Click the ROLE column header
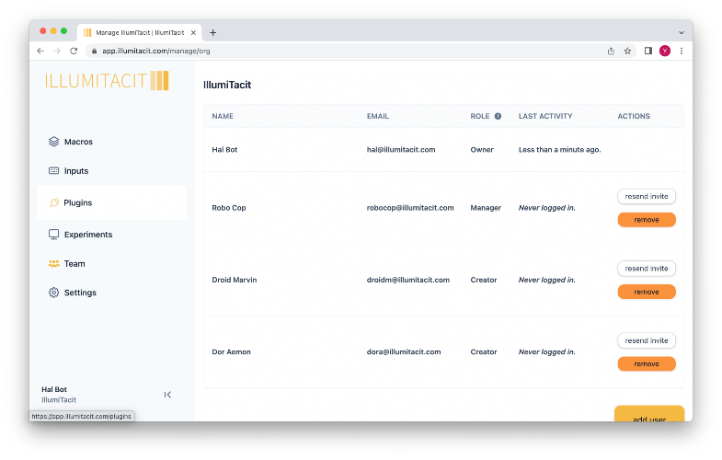This screenshot has height=460, width=722. pyautogui.click(x=480, y=116)
